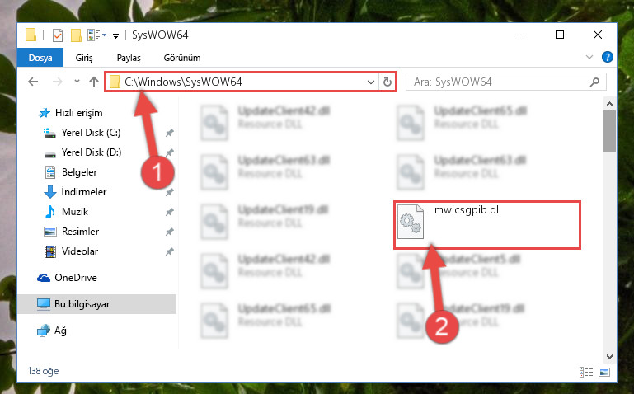Select the mwicsgpib.dll file
Viewport: 634px width, 394px height.
point(487,225)
